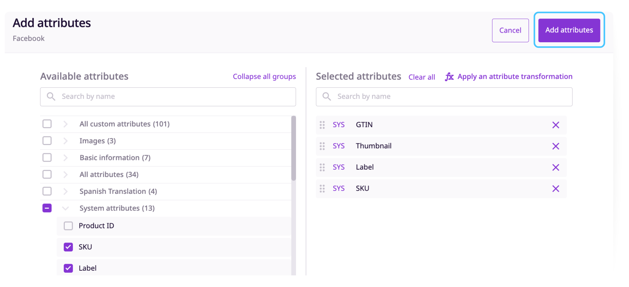Remove SKU from selected attributes
The width and height of the screenshot is (629, 287).
[556, 189]
